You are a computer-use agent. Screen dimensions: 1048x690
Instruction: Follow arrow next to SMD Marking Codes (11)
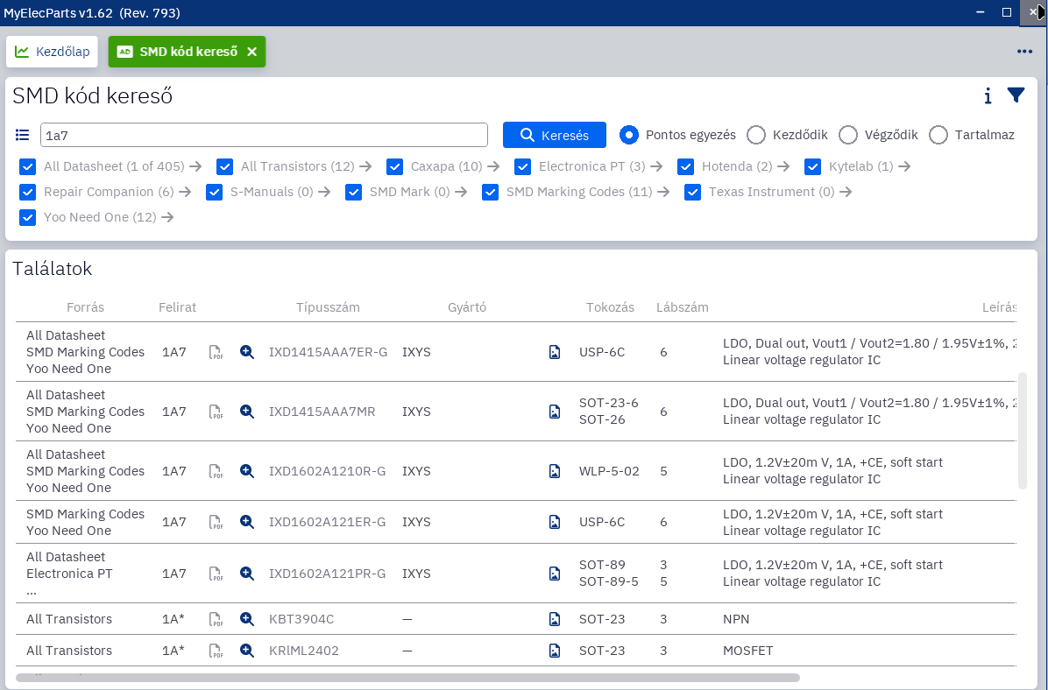point(663,192)
